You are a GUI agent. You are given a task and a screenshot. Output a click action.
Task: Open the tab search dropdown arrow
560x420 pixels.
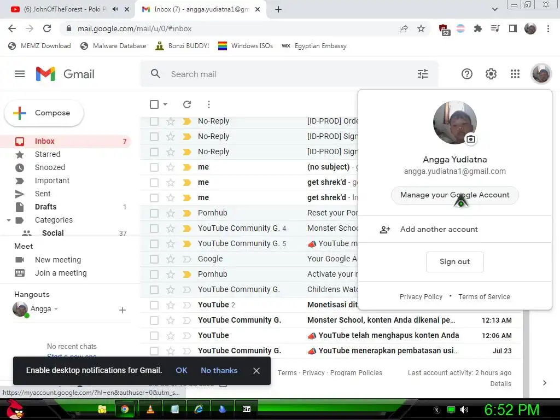click(494, 9)
